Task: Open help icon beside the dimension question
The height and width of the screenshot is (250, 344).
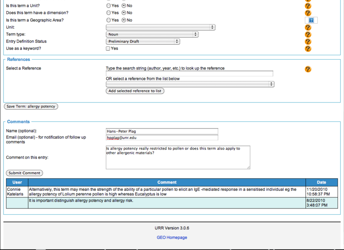Action: click(308, 13)
